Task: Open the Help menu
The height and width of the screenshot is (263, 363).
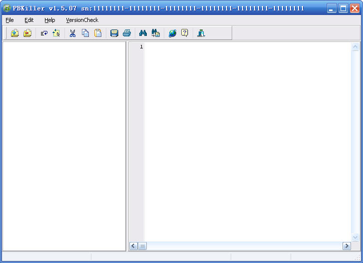Action: pyautogui.click(x=49, y=20)
